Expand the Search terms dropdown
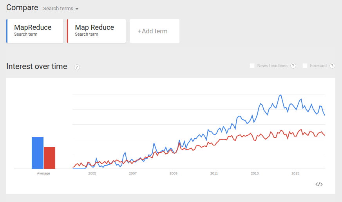Screen dimensions: 342x202 [x=61, y=9]
